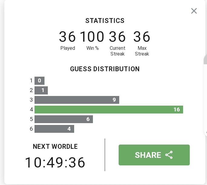
Task: Close the statistics dialog with the X icon
Action: (x=194, y=11)
